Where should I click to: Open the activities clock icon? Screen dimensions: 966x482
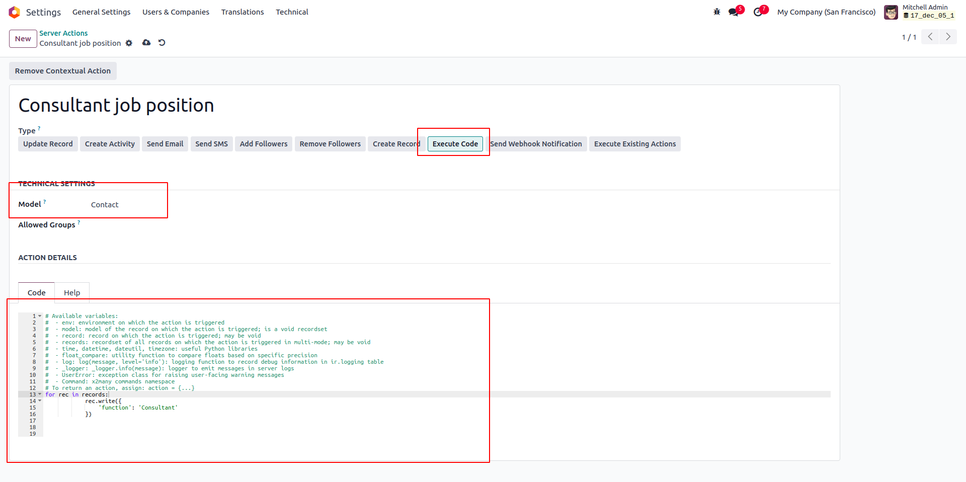tap(758, 12)
